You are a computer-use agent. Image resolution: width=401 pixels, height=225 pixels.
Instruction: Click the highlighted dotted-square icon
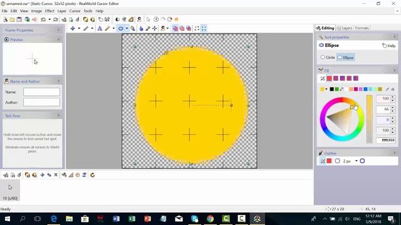[204, 29]
